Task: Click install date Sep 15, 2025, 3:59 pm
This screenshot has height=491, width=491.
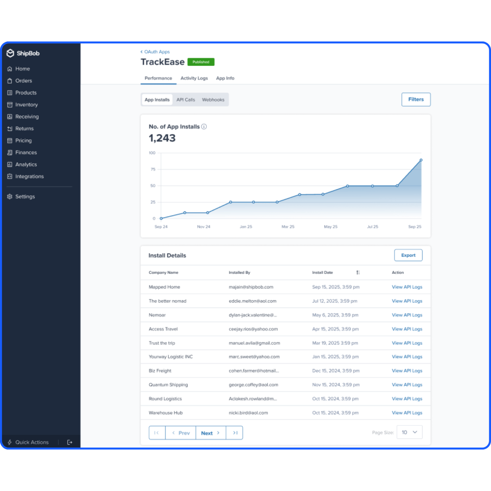Action: (336, 287)
